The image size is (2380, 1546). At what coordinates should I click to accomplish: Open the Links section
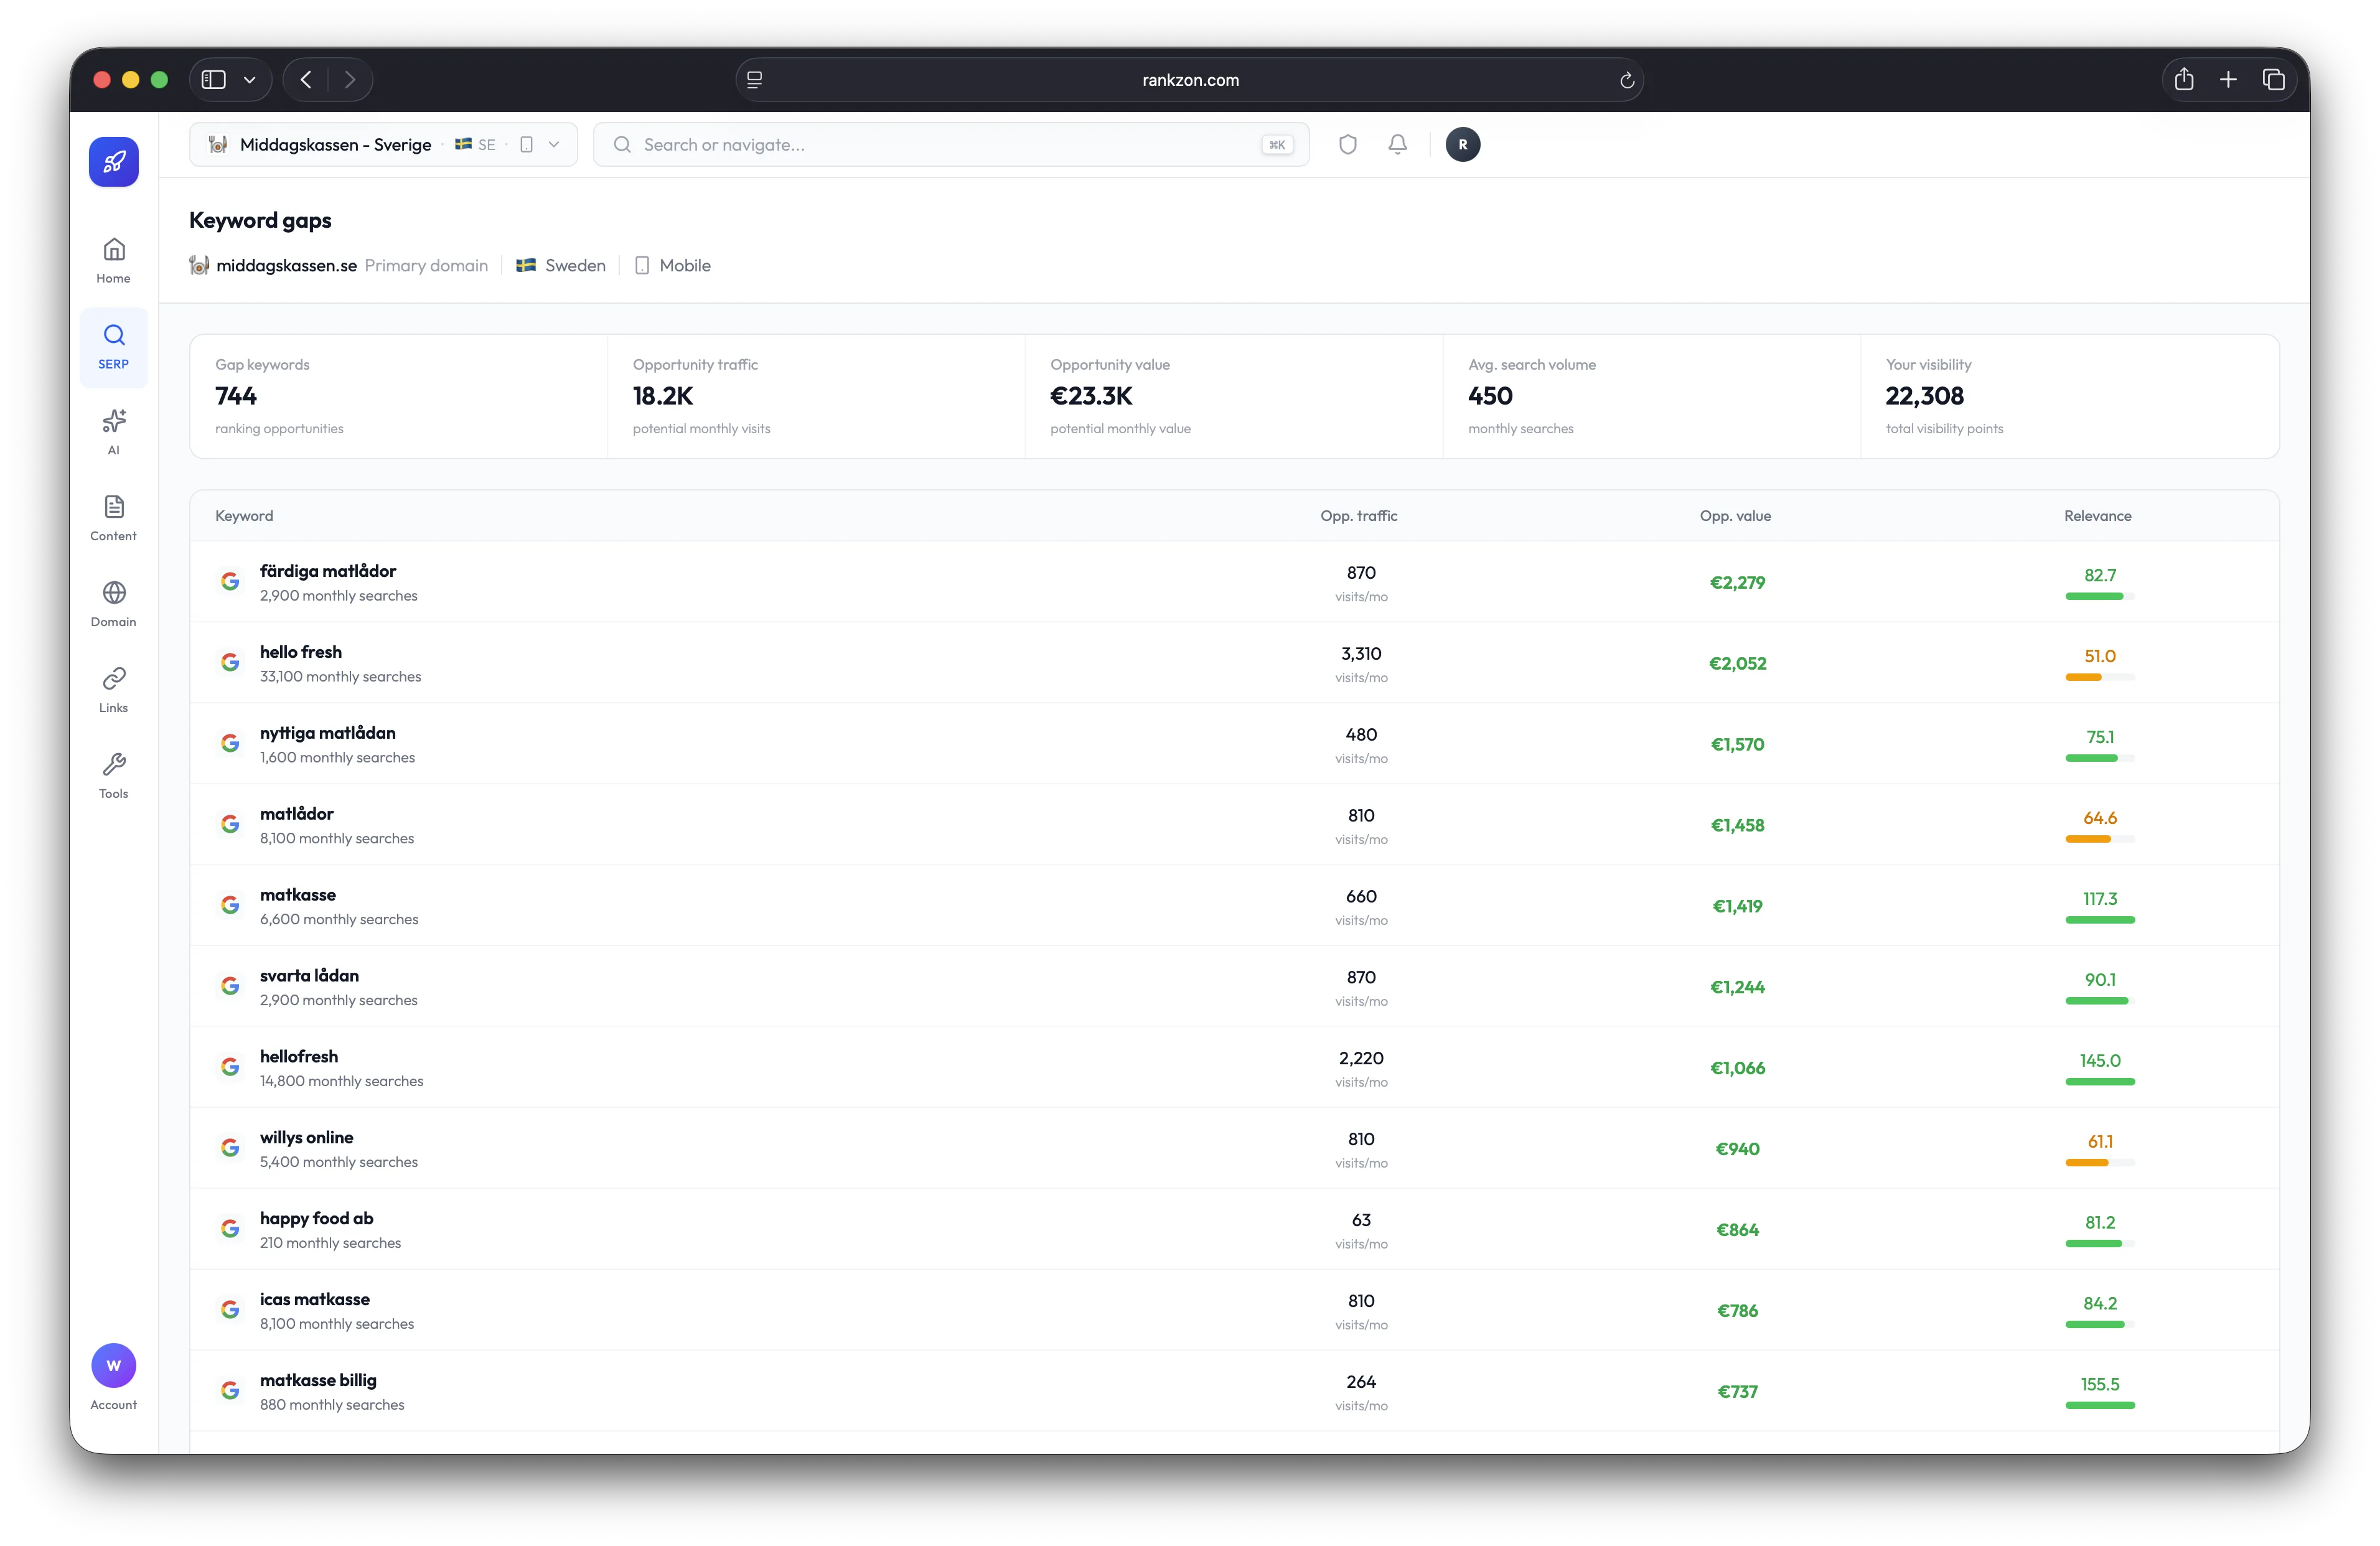point(114,691)
